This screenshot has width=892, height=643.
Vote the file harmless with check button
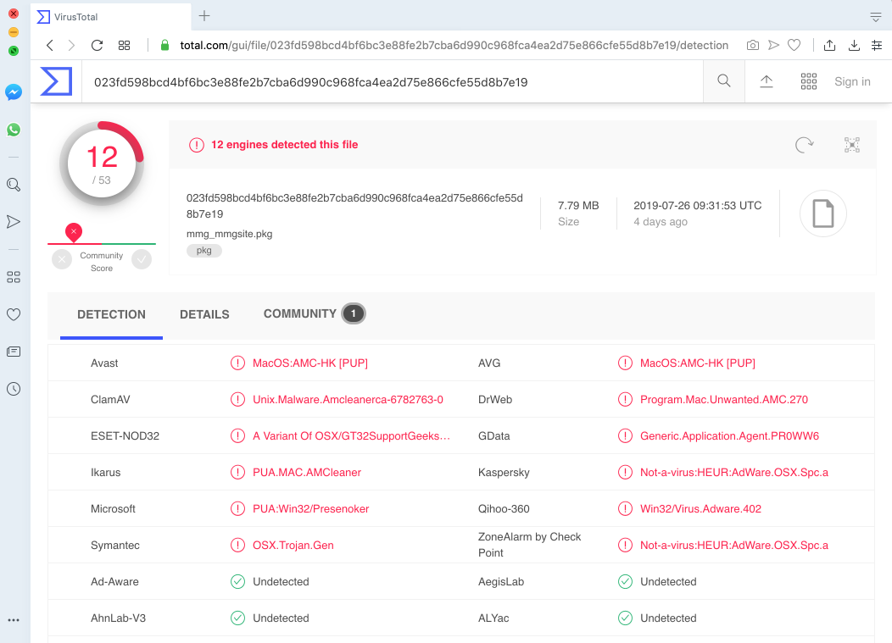(x=142, y=260)
